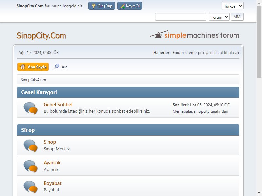Click the 'forumuna hoşgeldiniz.' welcome text
Viewport: 262px width, 196px height.
[64, 6]
